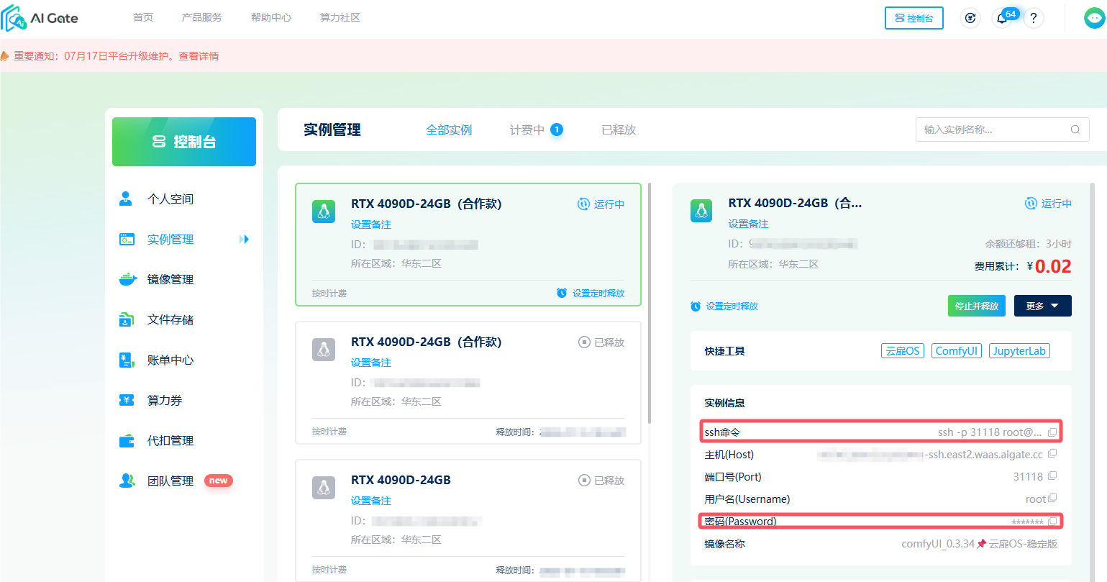
Task: Open ComfyUI from quick tools
Action: [x=956, y=350]
